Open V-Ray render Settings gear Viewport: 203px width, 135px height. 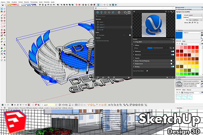click(x=119, y=12)
